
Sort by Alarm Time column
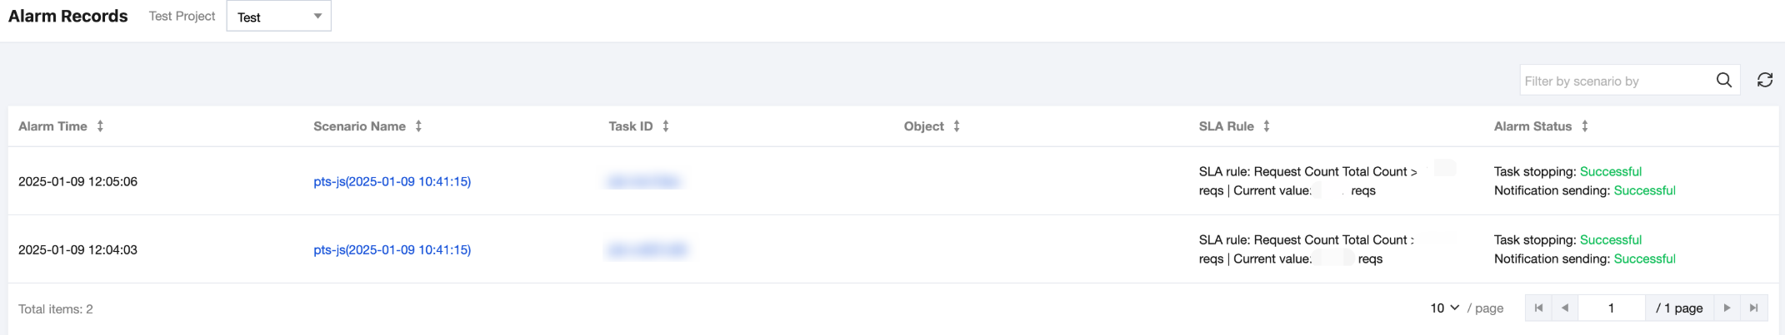(x=100, y=126)
